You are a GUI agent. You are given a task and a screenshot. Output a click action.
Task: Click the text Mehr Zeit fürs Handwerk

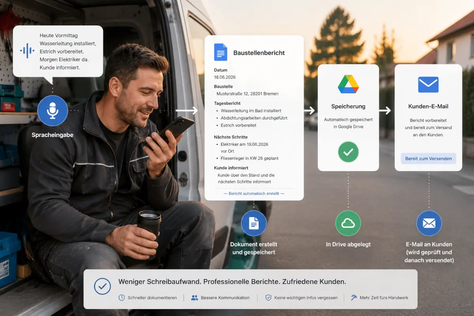coord(384,298)
